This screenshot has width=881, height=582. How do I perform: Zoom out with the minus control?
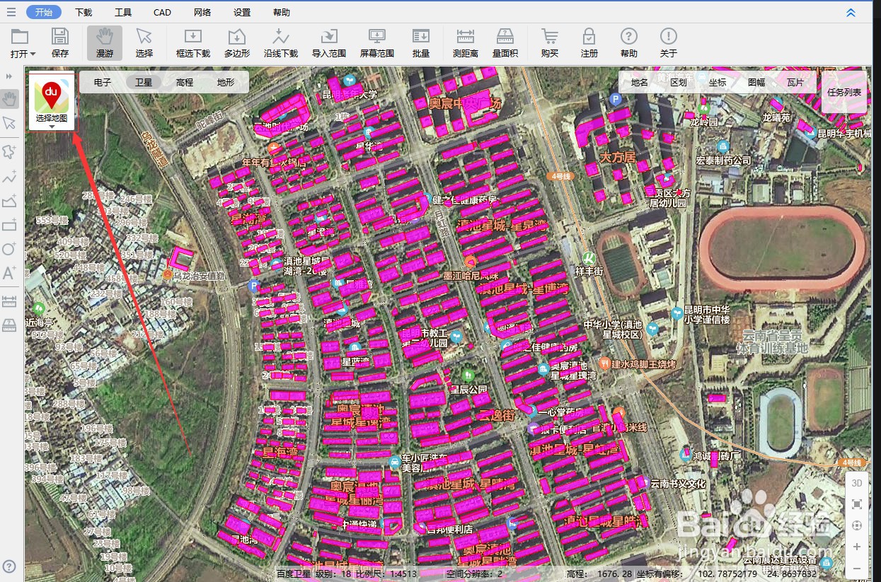(x=856, y=568)
